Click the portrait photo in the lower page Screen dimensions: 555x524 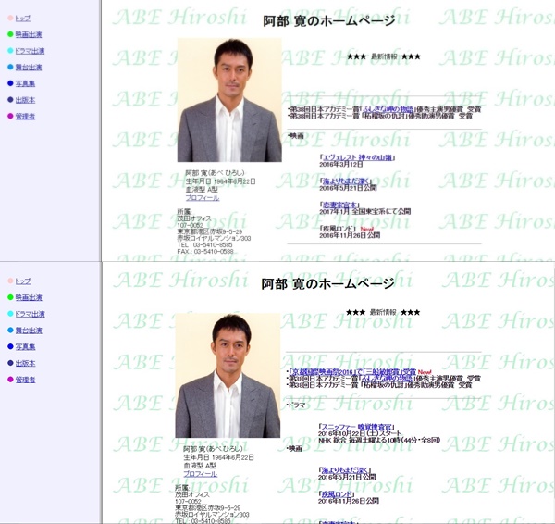point(228,376)
